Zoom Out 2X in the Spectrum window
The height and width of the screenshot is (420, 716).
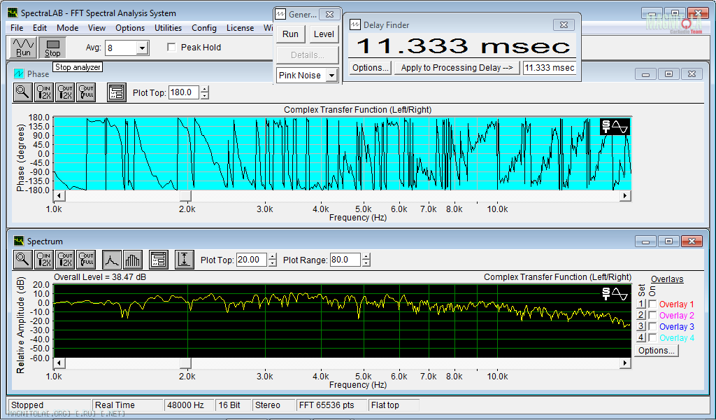tap(65, 260)
